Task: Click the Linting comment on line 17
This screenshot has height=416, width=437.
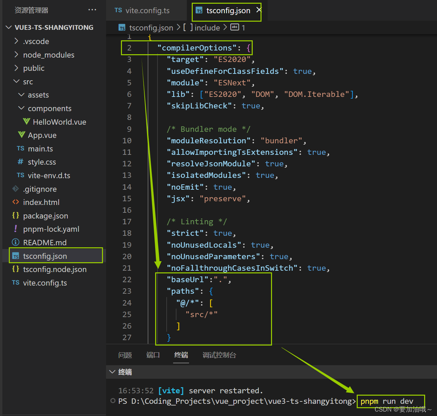Action: (197, 222)
